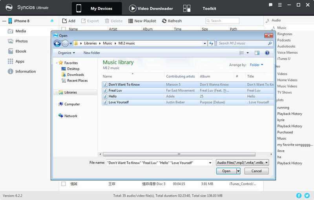Image resolution: width=314 pixels, height=200 pixels.
Task: Go back in the Open dialog
Action: point(57,43)
